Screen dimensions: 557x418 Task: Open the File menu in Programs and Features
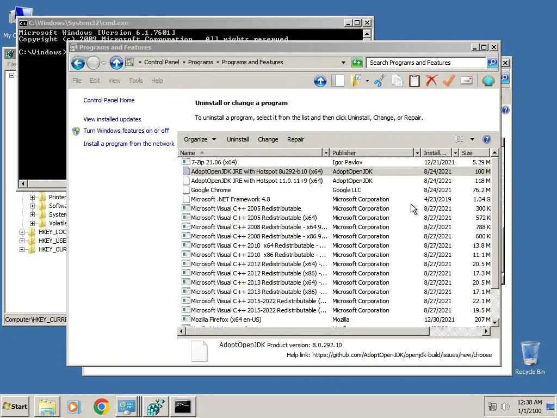pos(77,81)
